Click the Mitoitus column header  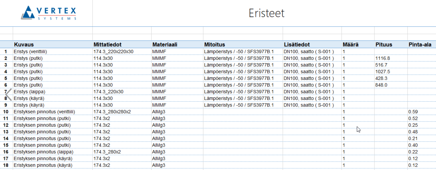pyautogui.click(x=214, y=45)
